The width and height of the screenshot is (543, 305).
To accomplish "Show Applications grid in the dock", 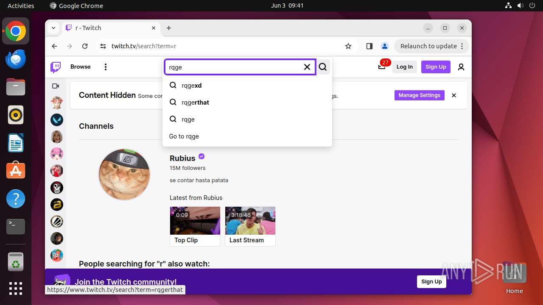I will pyautogui.click(x=16, y=288).
